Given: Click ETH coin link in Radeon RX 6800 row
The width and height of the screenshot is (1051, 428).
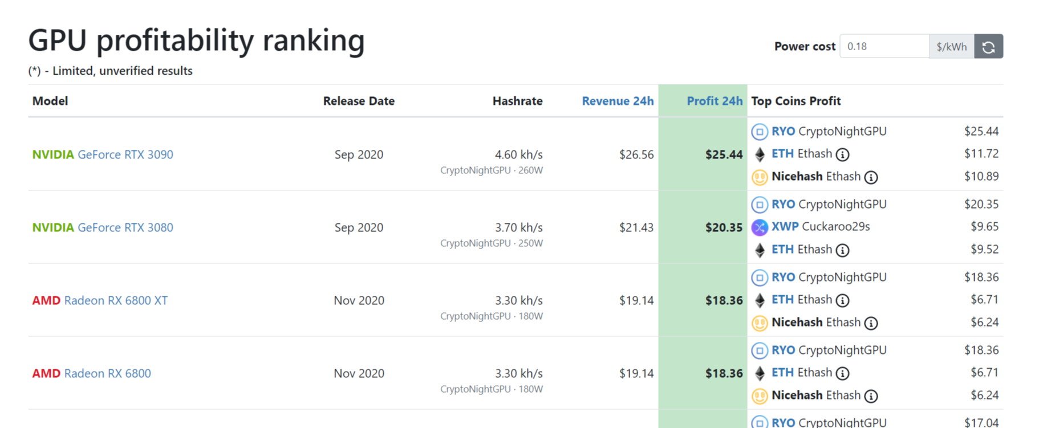Looking at the screenshot, I should point(782,373).
